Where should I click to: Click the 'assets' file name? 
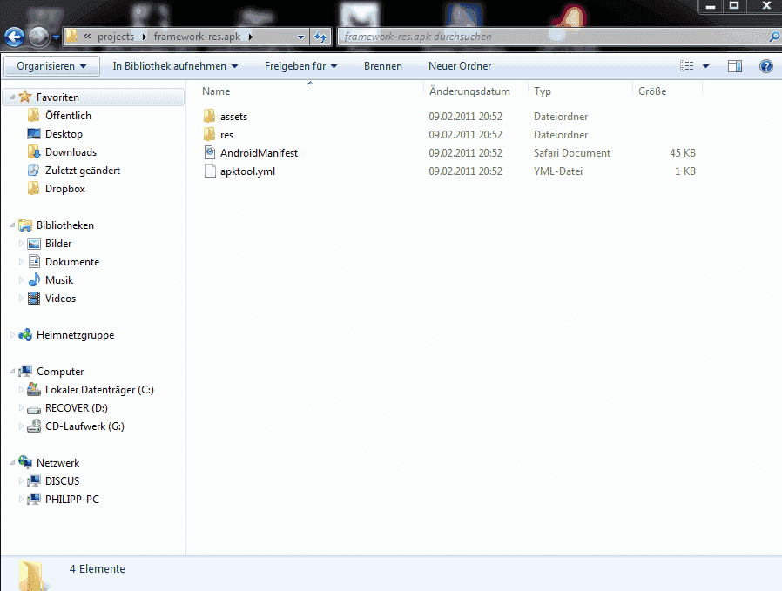pos(234,117)
